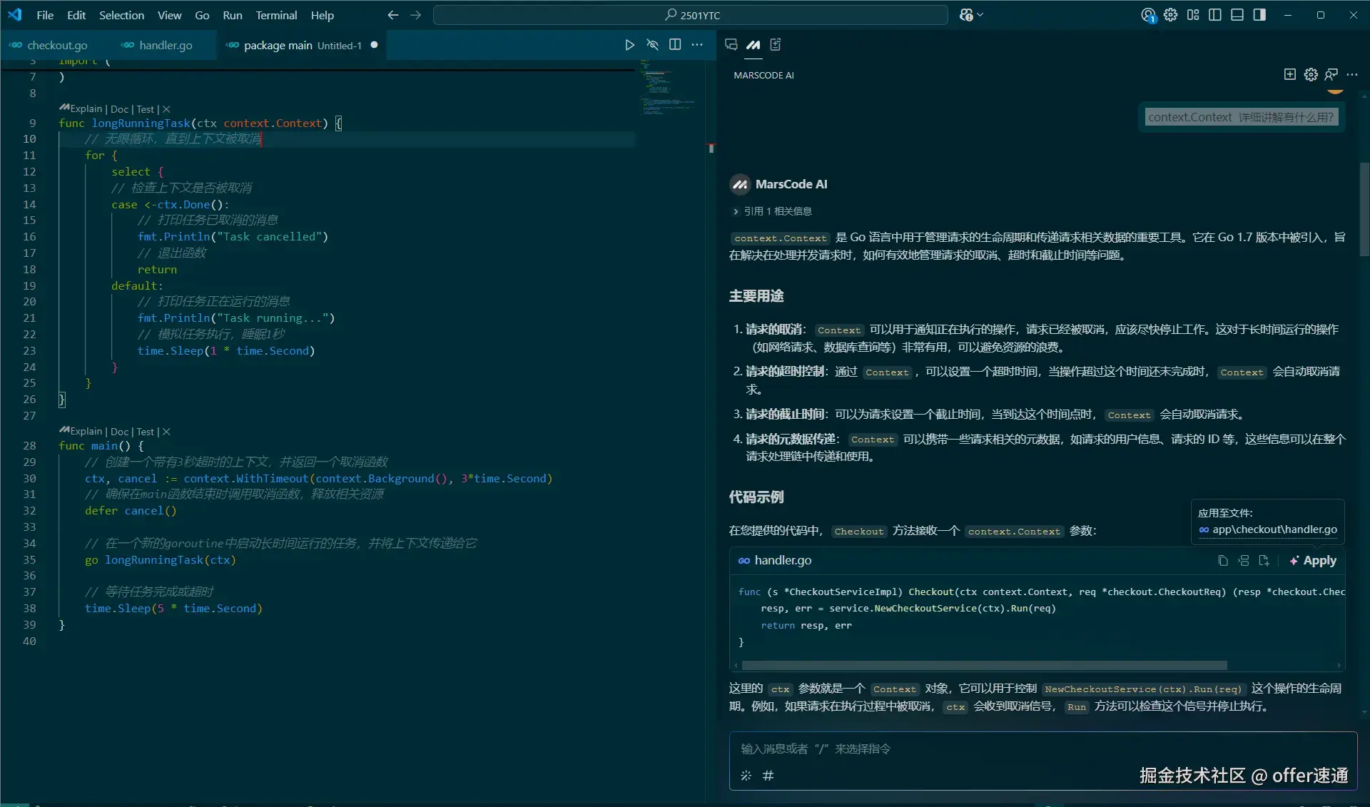Run the Go file with play button

pyautogui.click(x=629, y=45)
